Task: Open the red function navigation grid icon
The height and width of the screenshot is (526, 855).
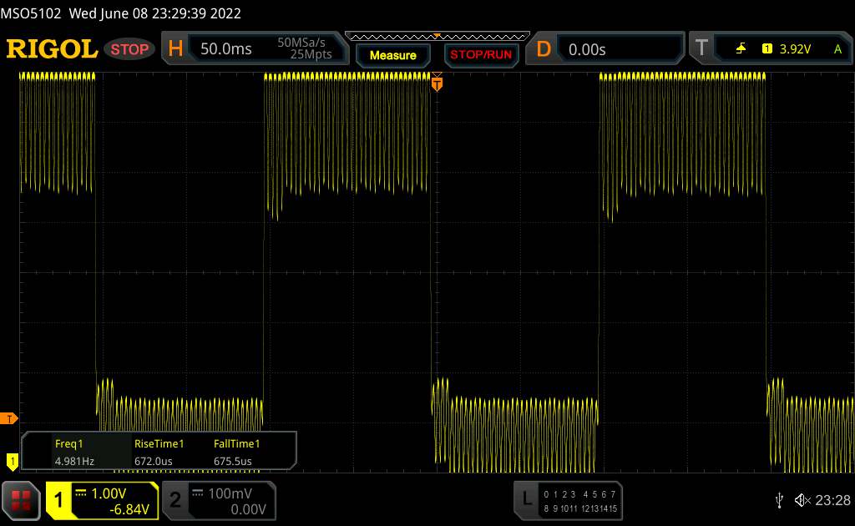Action: point(21,500)
